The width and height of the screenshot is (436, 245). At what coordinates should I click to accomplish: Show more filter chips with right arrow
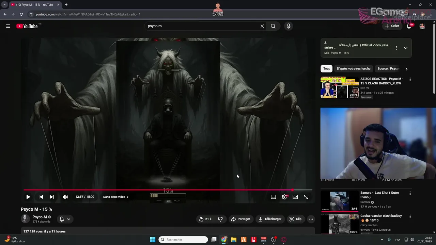(406, 69)
